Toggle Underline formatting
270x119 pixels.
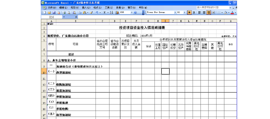tap(194, 12)
